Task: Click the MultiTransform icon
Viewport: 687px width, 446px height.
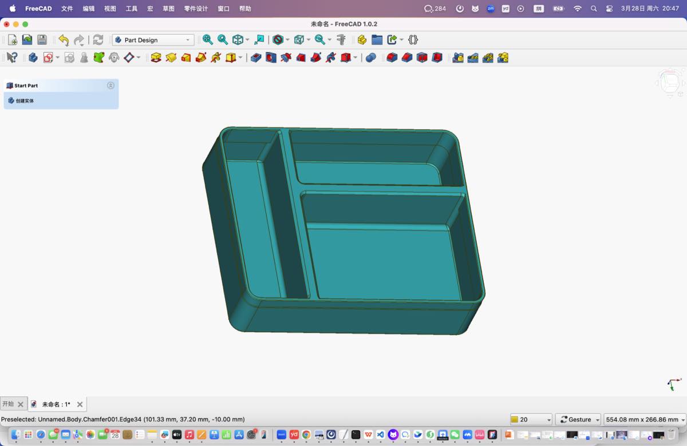Action: tap(503, 58)
